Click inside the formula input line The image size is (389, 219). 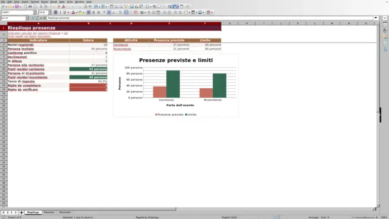click(210, 18)
